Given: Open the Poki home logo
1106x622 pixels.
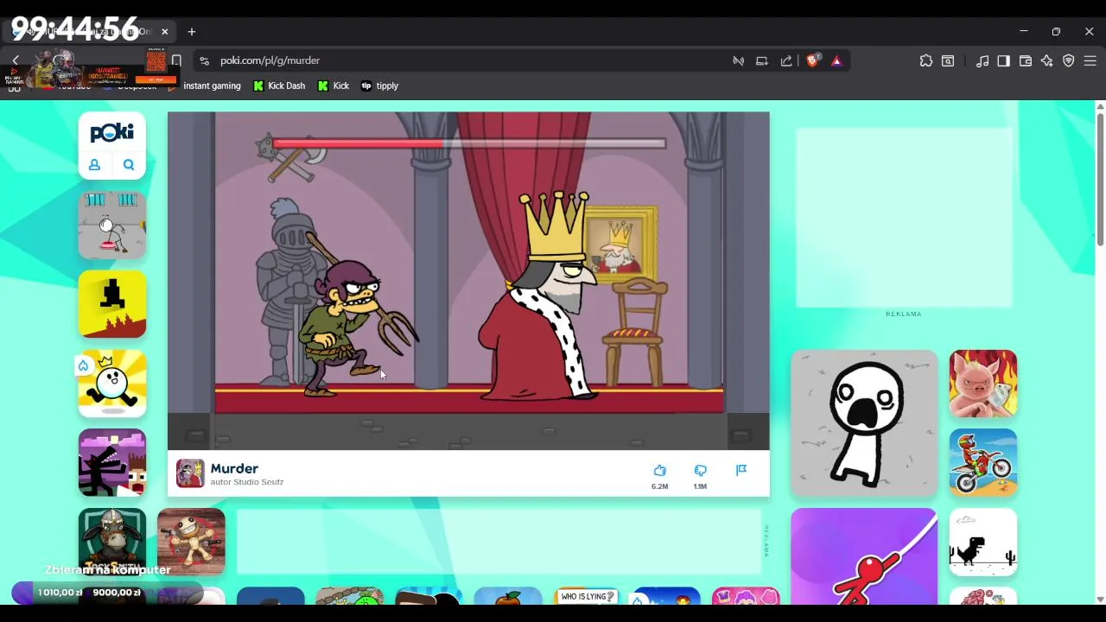Looking at the screenshot, I should coord(112,132).
